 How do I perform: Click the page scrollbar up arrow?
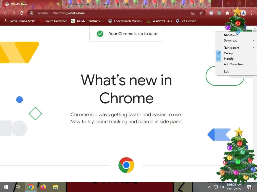pyautogui.click(x=255, y=28)
